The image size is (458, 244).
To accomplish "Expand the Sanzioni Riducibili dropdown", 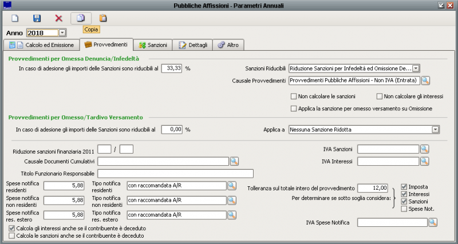I will click(416, 68).
